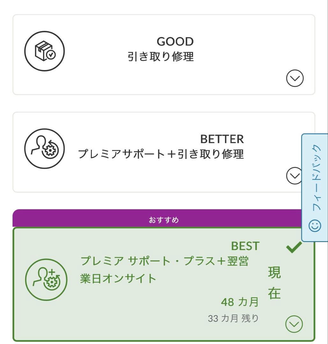Click the package box icon in GOOD card
Screen dimensions: 328x344
point(45,51)
